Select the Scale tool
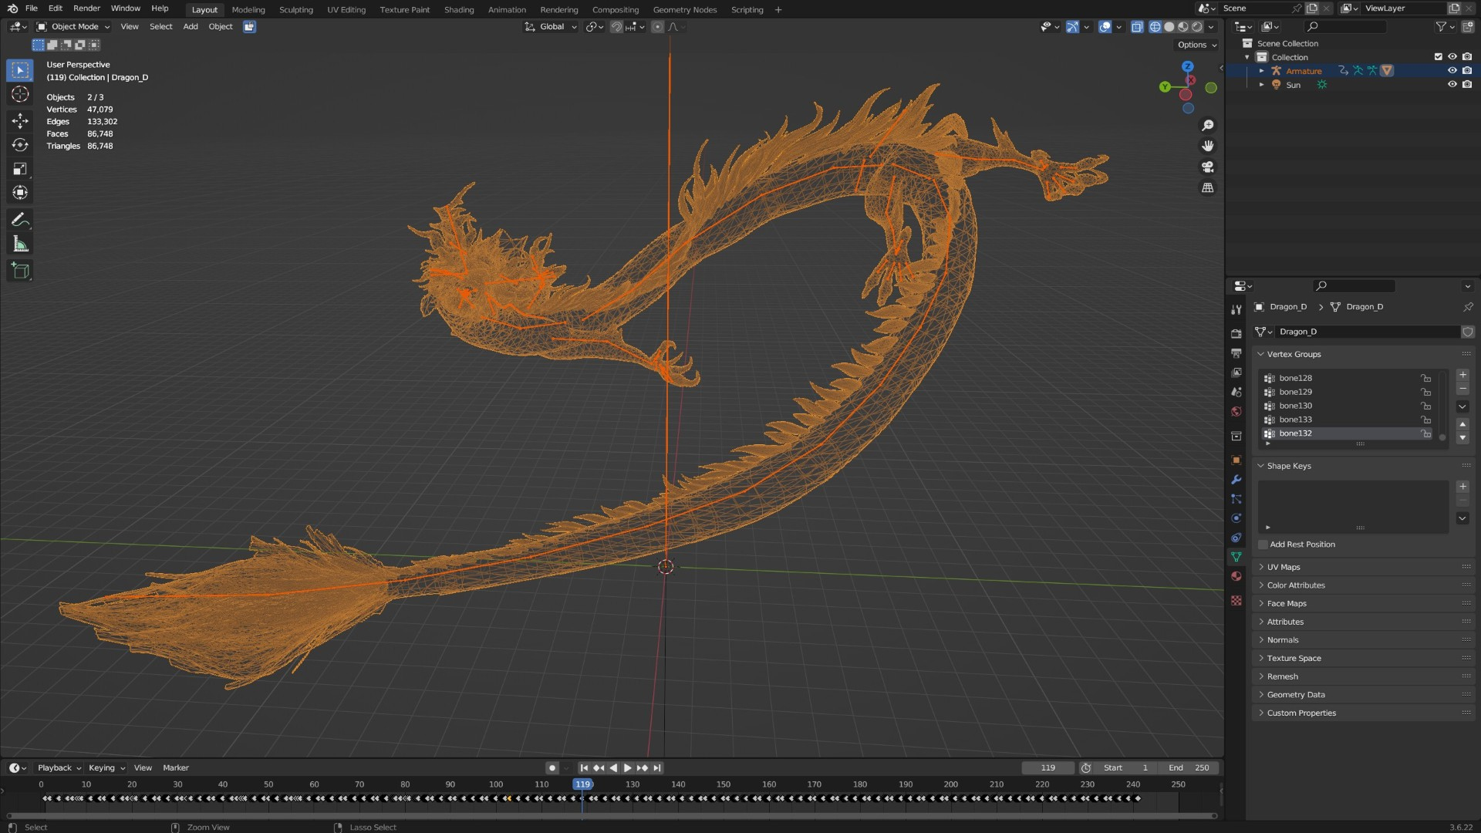 tap(20, 169)
